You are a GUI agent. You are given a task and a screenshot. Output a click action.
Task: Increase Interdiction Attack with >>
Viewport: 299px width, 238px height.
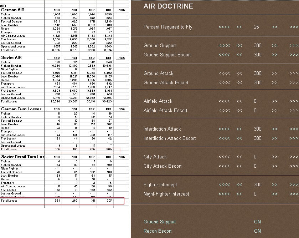[275, 129]
